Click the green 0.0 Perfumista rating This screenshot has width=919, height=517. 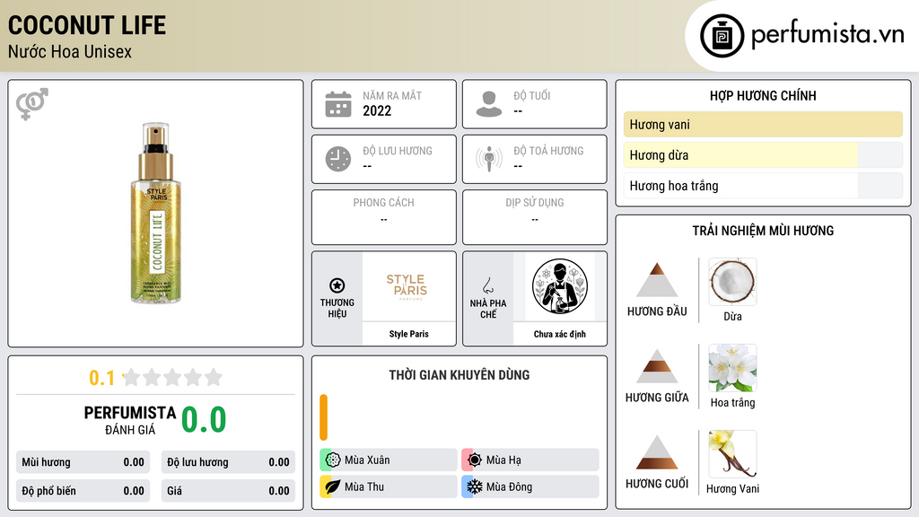pos(204,419)
